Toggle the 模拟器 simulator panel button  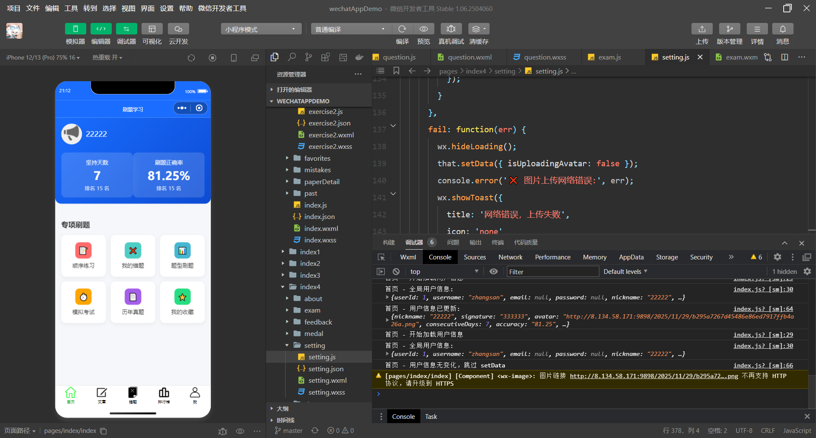(75, 29)
